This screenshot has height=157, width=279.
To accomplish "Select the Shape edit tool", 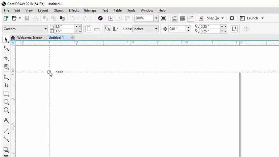I will (x=6, y=48).
